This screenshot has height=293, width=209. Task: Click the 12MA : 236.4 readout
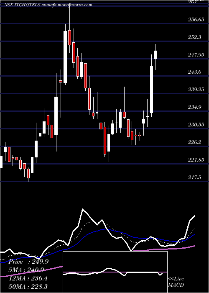coord(28,278)
